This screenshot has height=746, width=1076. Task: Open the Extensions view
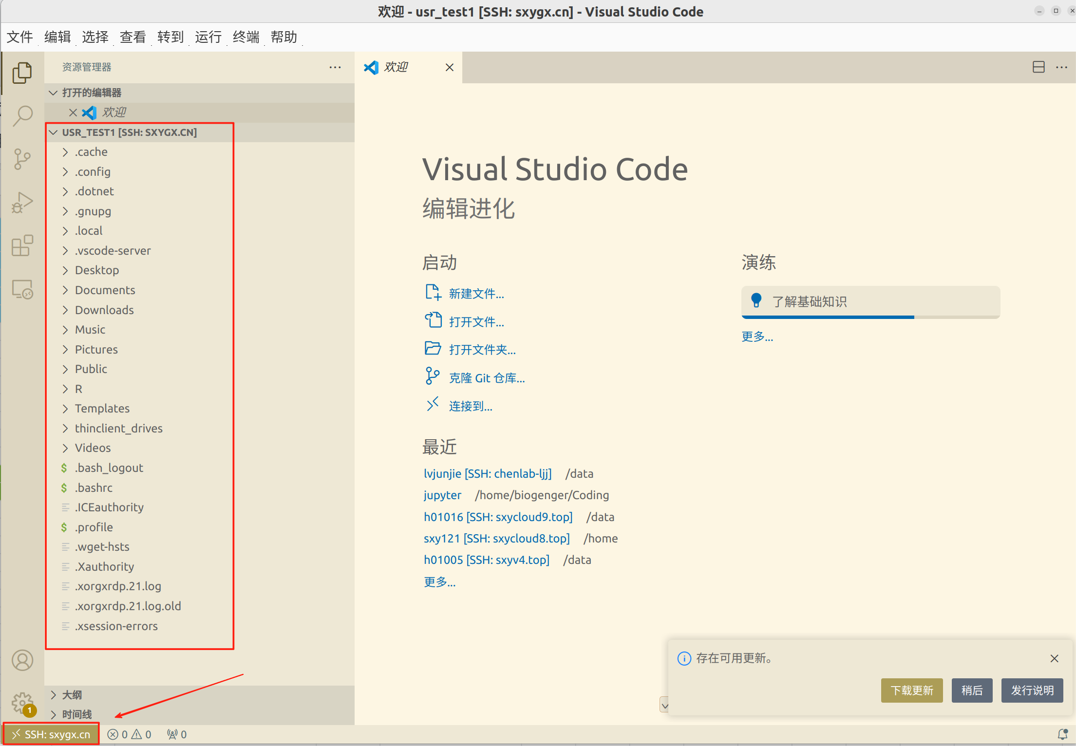click(22, 245)
